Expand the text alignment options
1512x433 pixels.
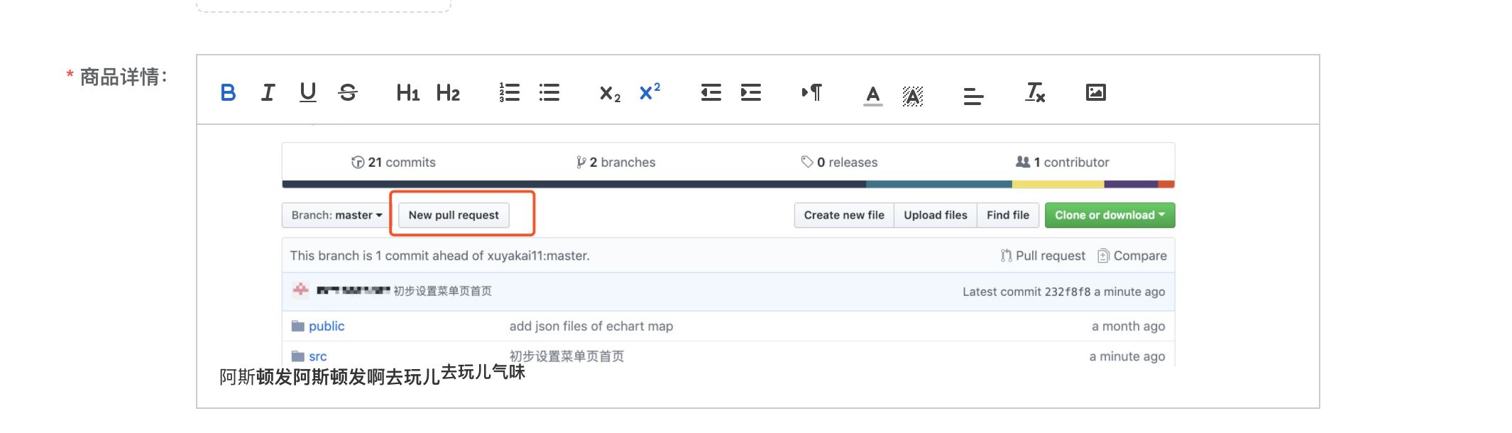pos(973,95)
